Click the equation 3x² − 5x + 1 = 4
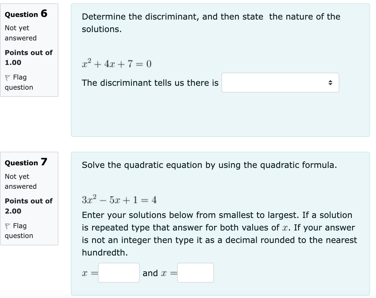Image resolution: width=376 pixels, height=298 pixels. (x=119, y=199)
